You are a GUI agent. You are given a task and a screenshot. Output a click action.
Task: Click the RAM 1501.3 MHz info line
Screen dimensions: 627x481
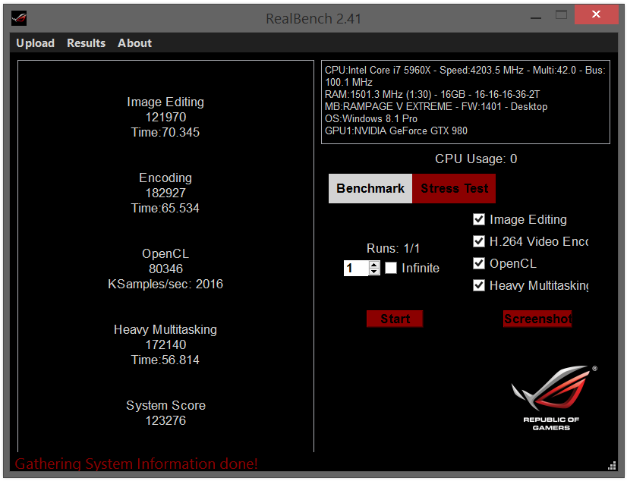(x=432, y=95)
